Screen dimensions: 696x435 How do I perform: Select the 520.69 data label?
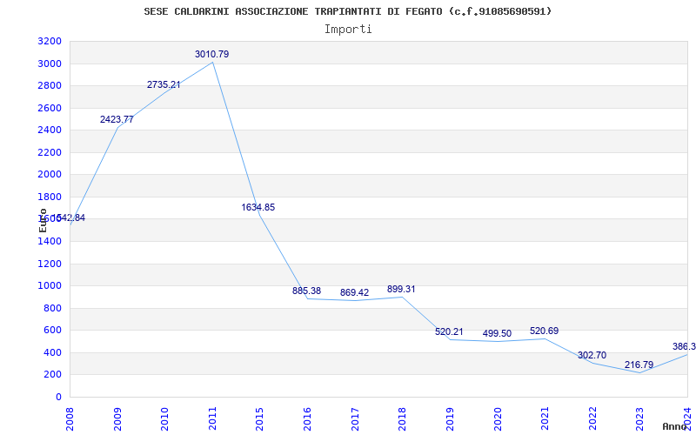click(545, 331)
